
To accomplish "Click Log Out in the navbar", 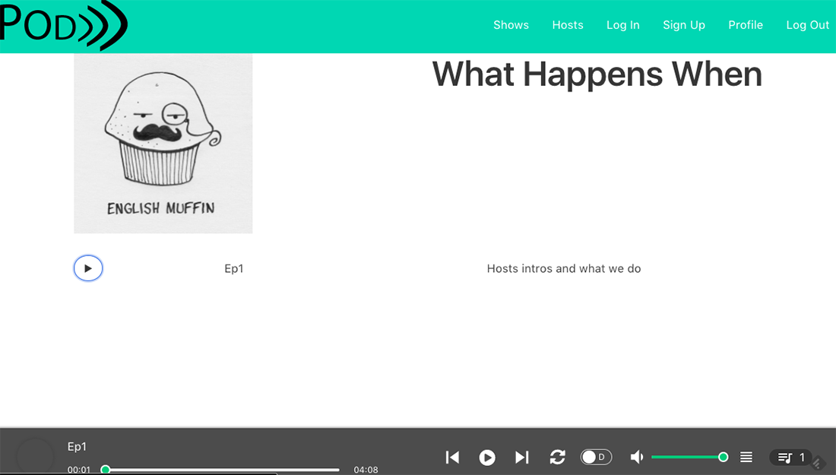I will [x=807, y=25].
